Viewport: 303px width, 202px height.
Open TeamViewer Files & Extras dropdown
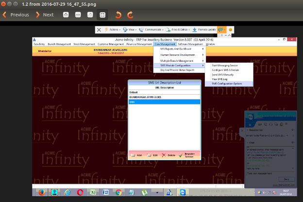[x=178, y=30]
